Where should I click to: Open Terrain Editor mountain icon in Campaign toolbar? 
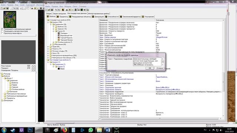point(67,10)
